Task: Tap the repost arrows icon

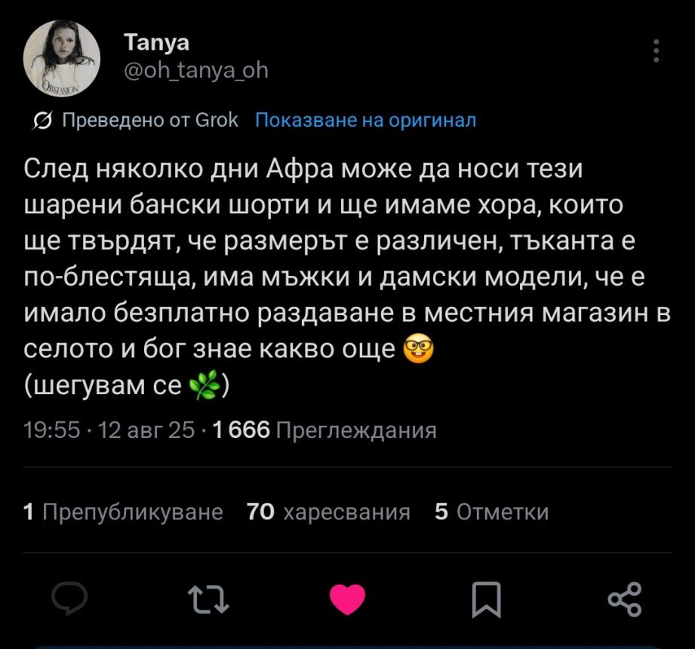Action: [x=208, y=599]
